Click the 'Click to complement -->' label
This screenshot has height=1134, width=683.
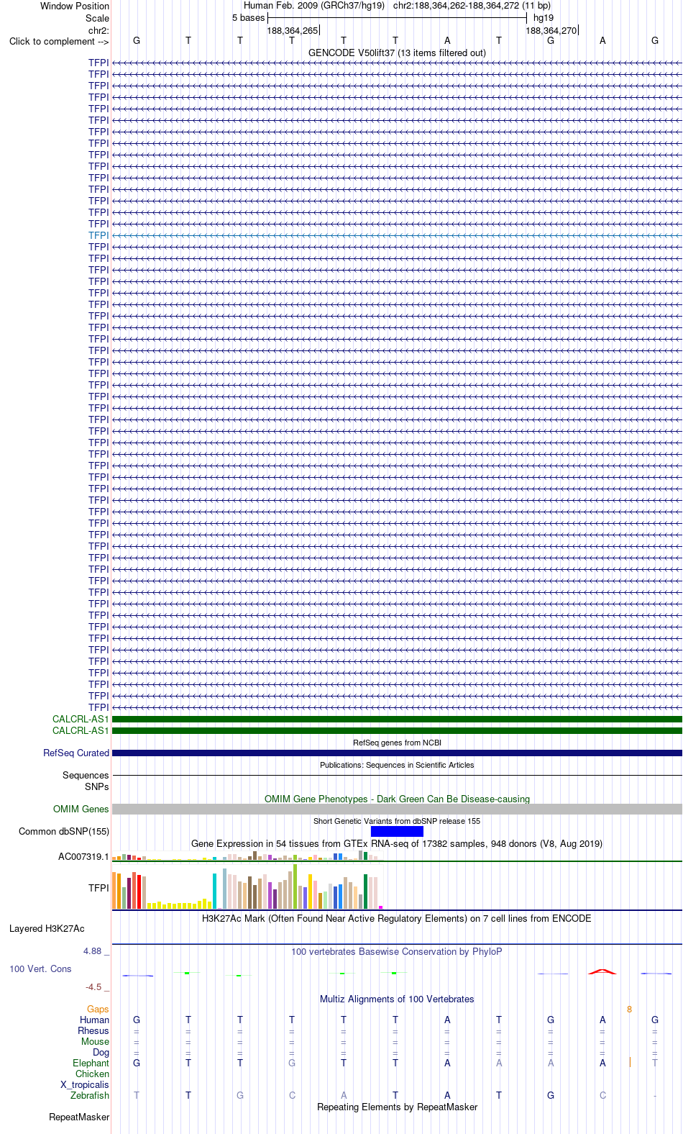[59, 41]
